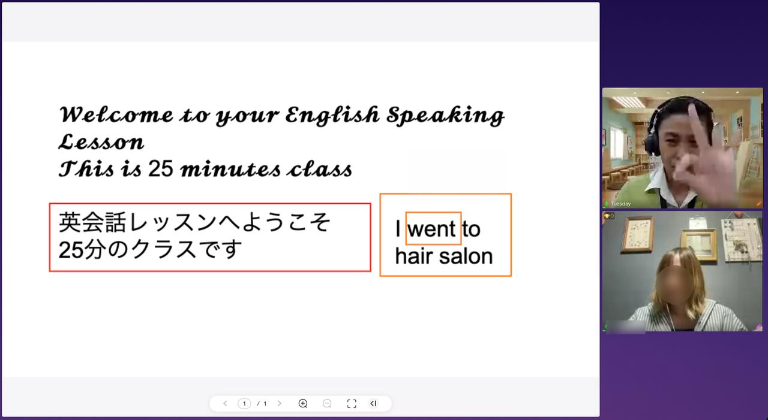Select the teacher's video feed labeled Tuesday
Viewport: 768px width, 420px height.
point(683,148)
